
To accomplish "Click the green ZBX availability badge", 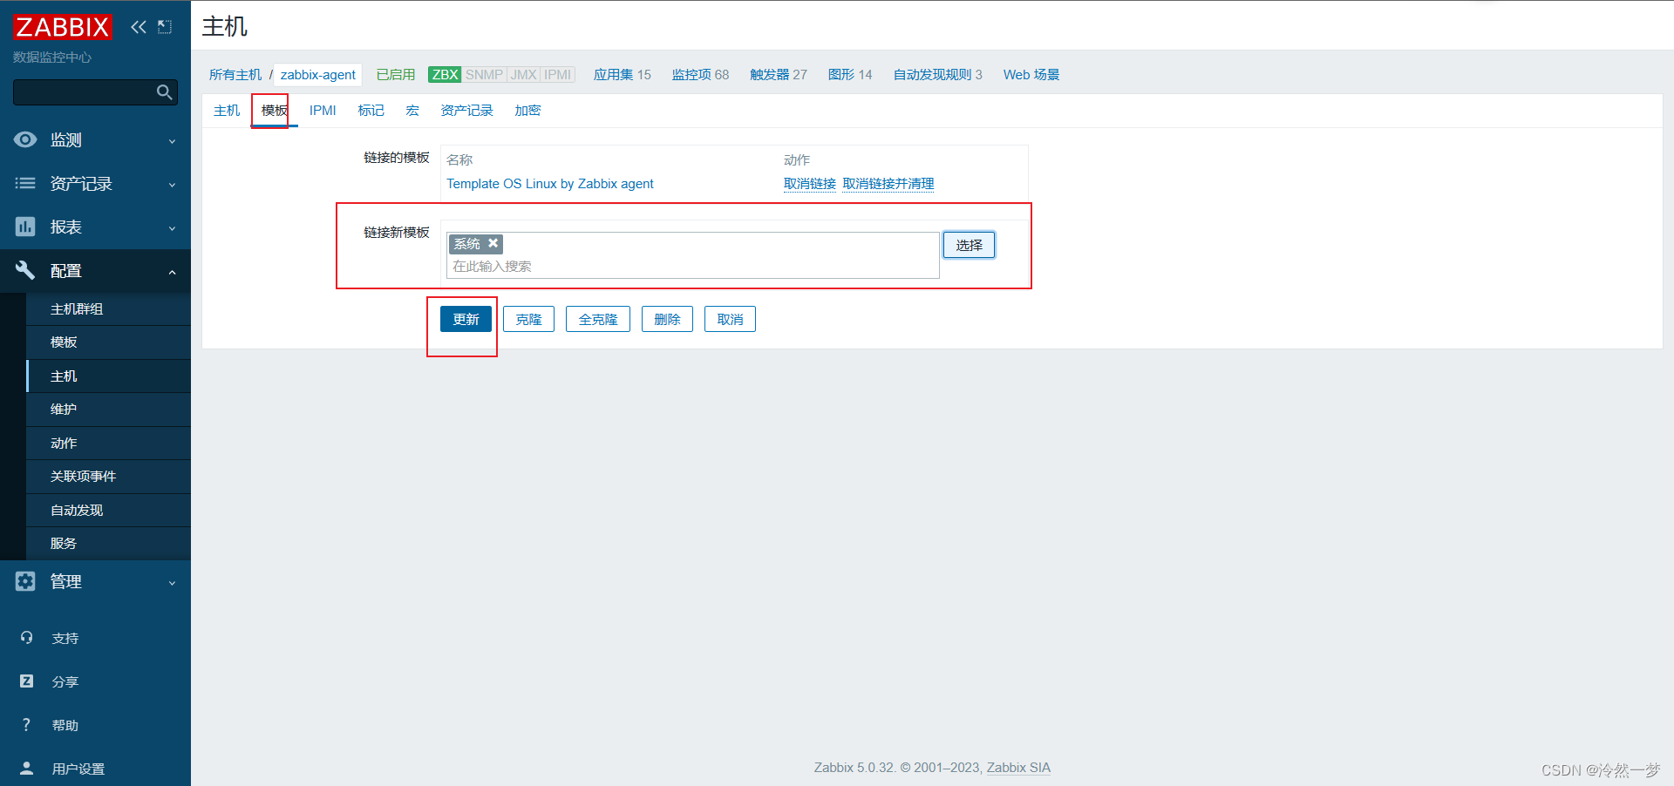I will (x=445, y=75).
